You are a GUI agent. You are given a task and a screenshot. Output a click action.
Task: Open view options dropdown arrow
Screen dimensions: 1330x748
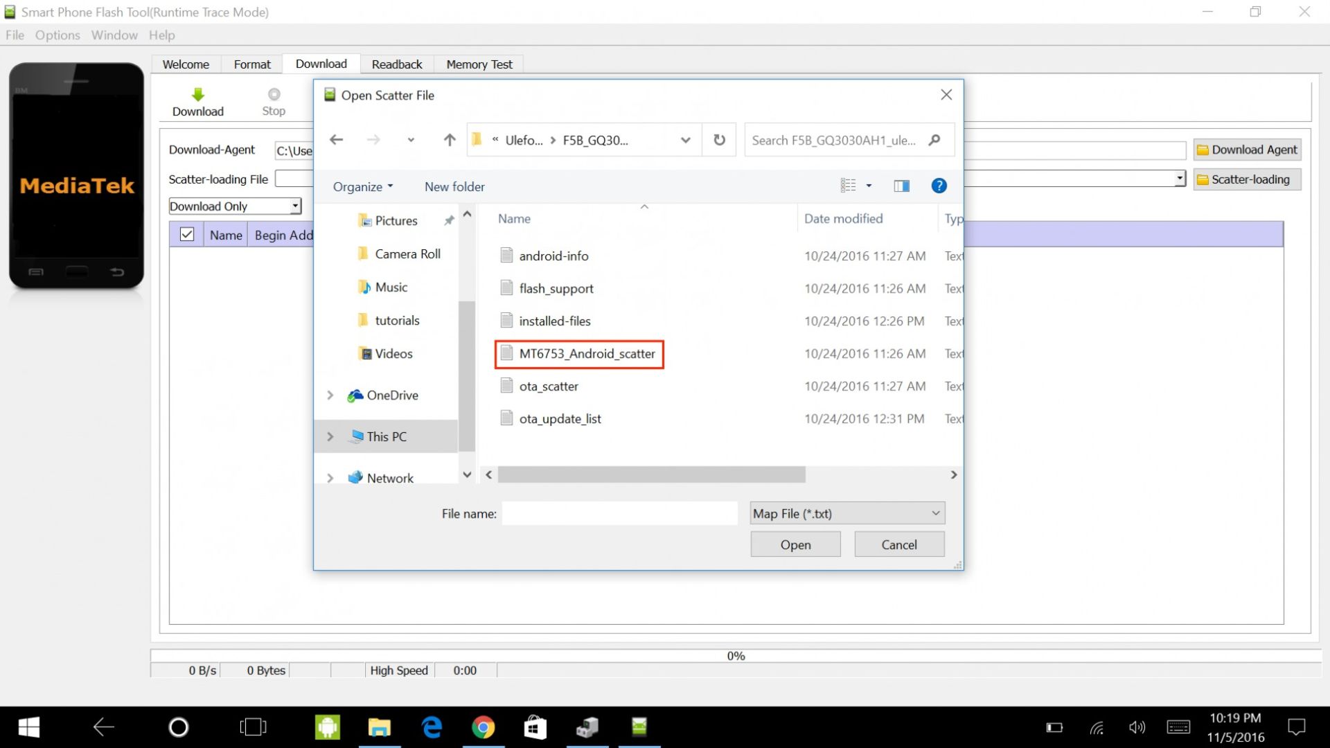869,186
